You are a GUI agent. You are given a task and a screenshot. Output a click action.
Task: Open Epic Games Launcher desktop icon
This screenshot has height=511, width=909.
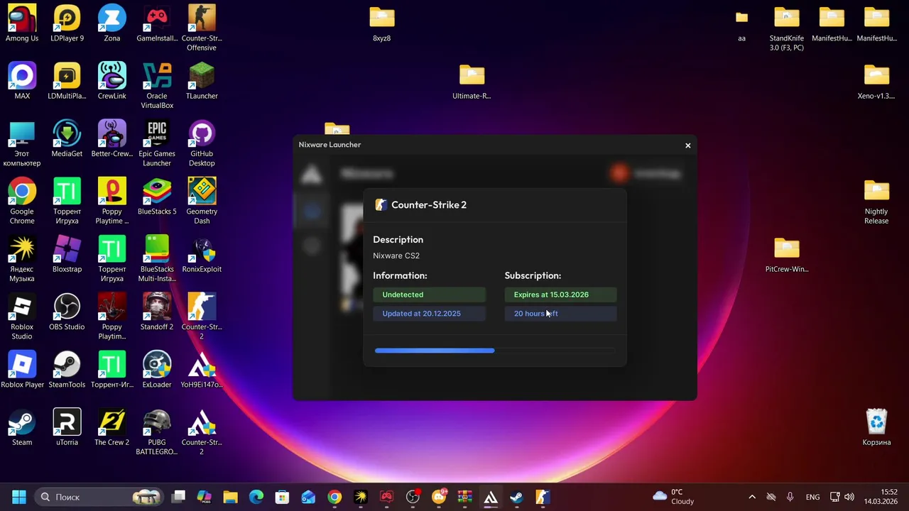tap(157, 143)
